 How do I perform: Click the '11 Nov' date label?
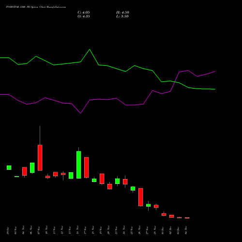click(x=54, y=230)
